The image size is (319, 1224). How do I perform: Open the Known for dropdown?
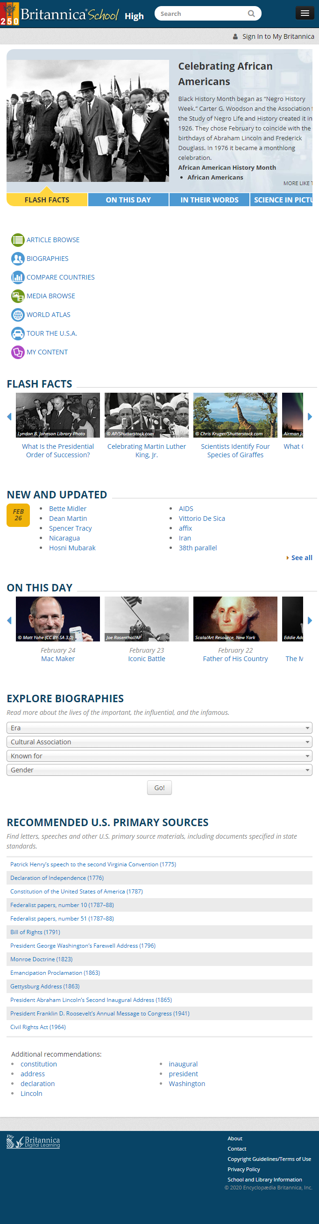pos(160,756)
